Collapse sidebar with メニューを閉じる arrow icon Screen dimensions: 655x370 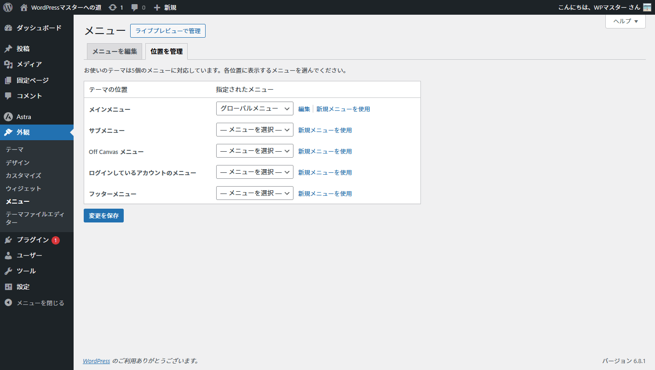pyautogui.click(x=8, y=303)
